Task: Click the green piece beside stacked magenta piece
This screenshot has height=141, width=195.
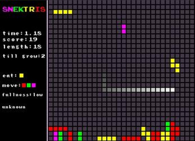Action: click(60, 136)
